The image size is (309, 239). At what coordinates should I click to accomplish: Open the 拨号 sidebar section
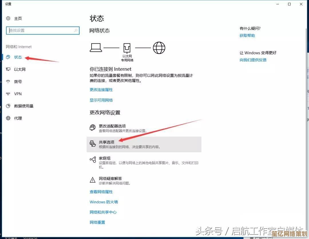click(18, 81)
